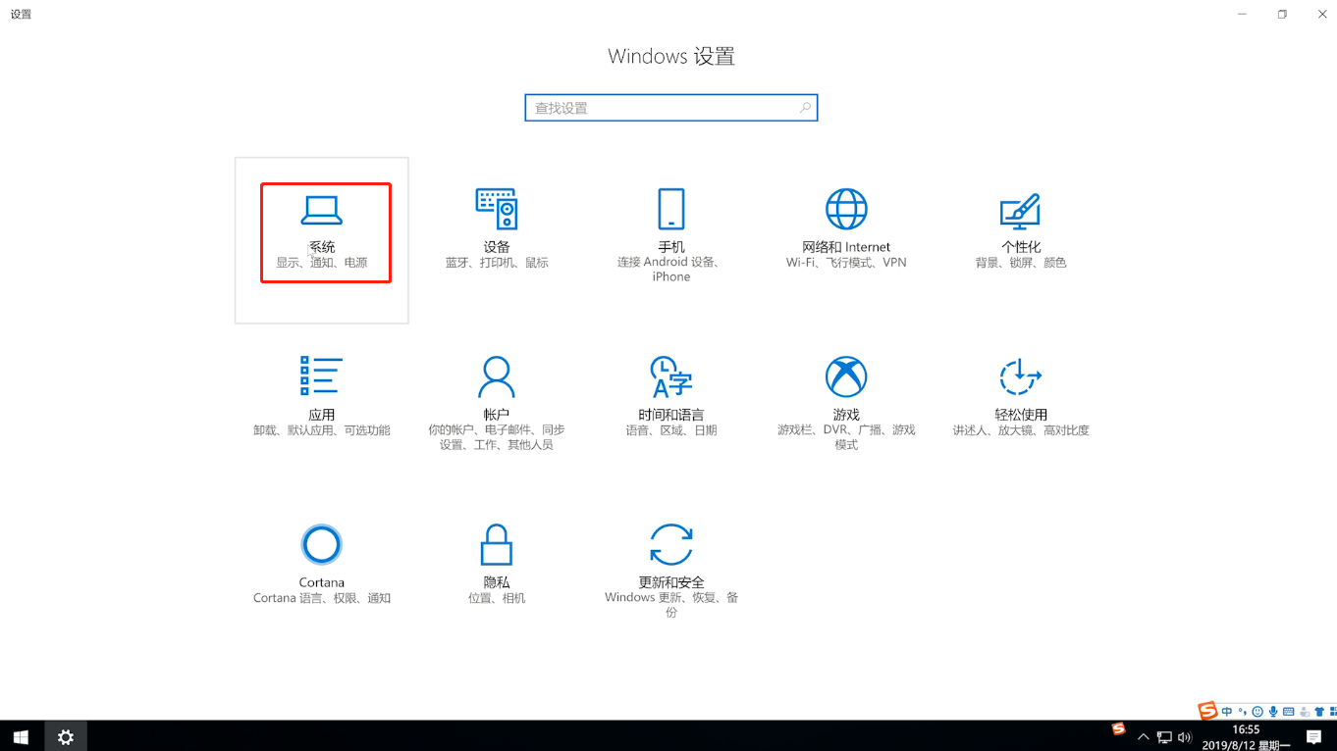
Task: Click the user login icon on the IME toolbar
Action: point(1305,712)
